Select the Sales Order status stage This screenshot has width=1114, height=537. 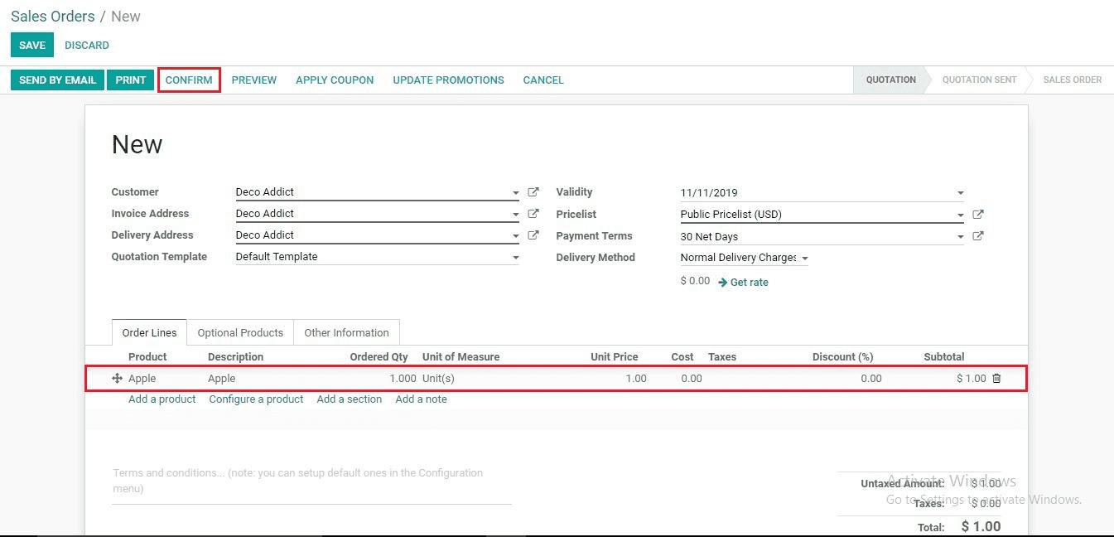(1072, 80)
